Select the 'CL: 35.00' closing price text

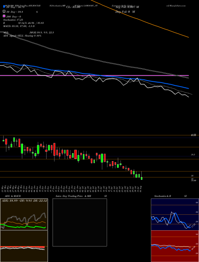coord(73,7)
